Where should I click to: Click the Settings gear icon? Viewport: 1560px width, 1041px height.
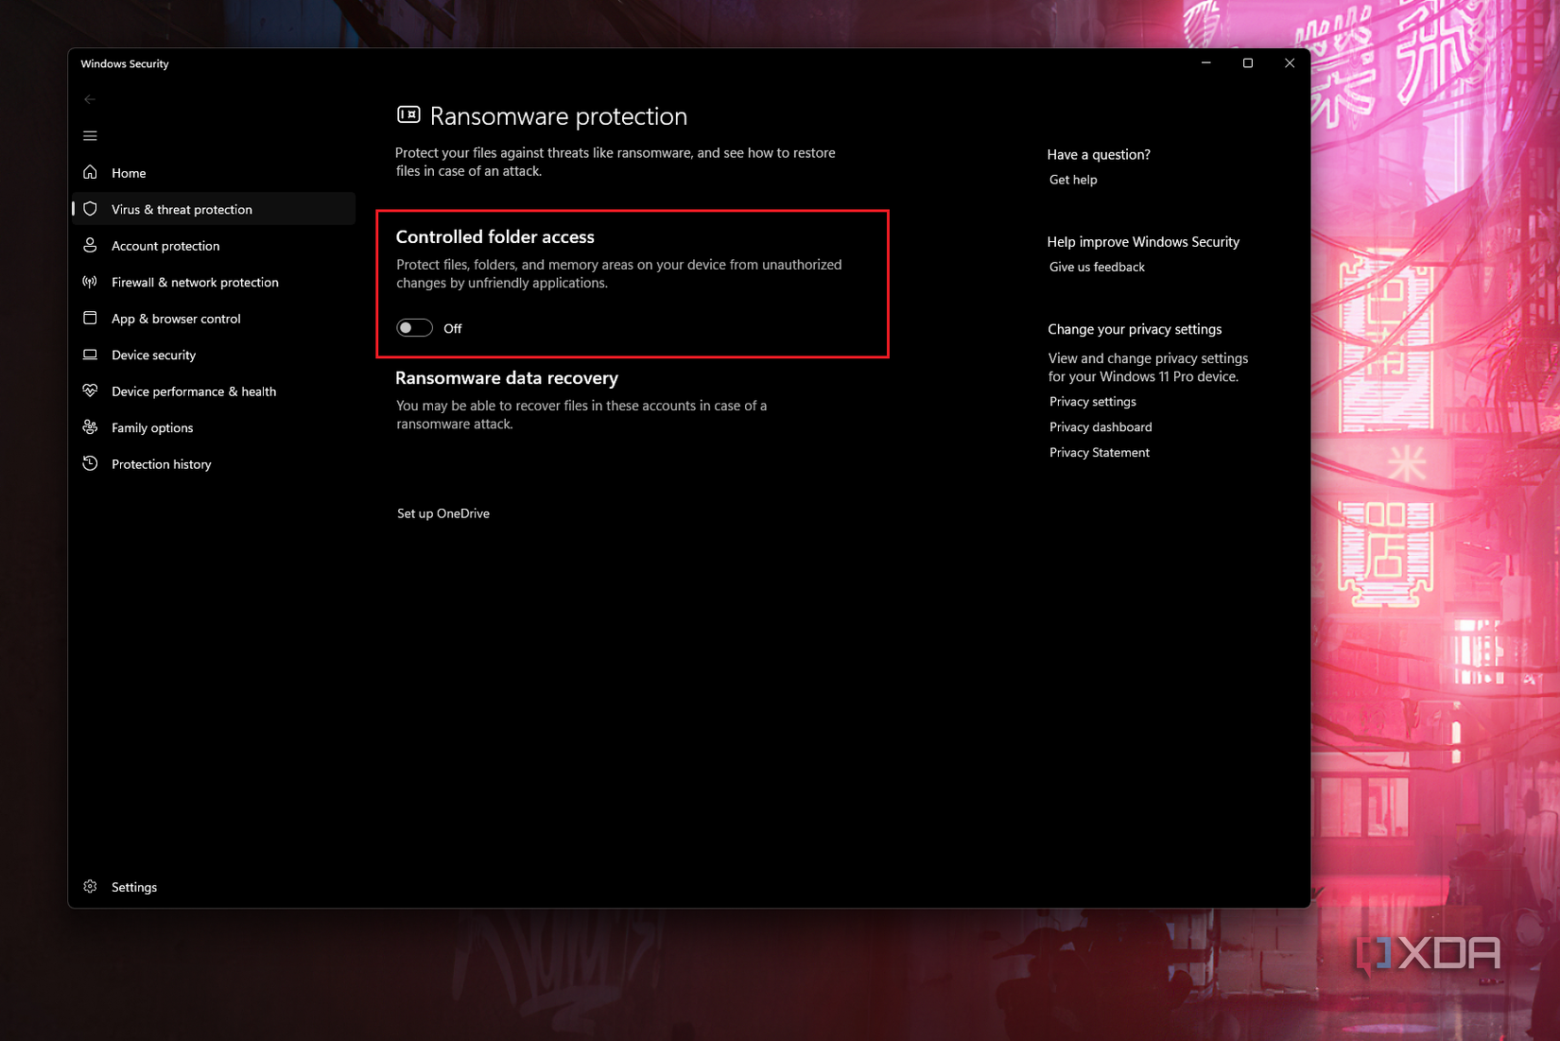click(x=90, y=887)
